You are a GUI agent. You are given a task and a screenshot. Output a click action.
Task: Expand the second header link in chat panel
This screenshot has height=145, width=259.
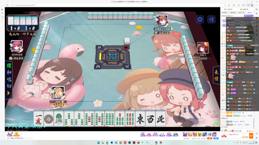click(245, 9)
